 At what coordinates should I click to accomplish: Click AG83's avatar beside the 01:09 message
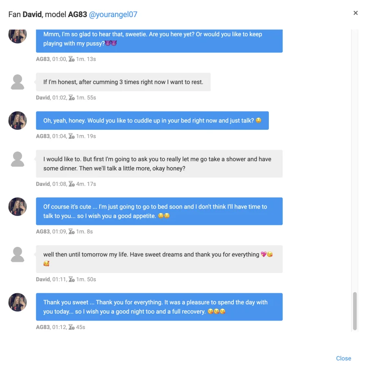tap(17, 207)
